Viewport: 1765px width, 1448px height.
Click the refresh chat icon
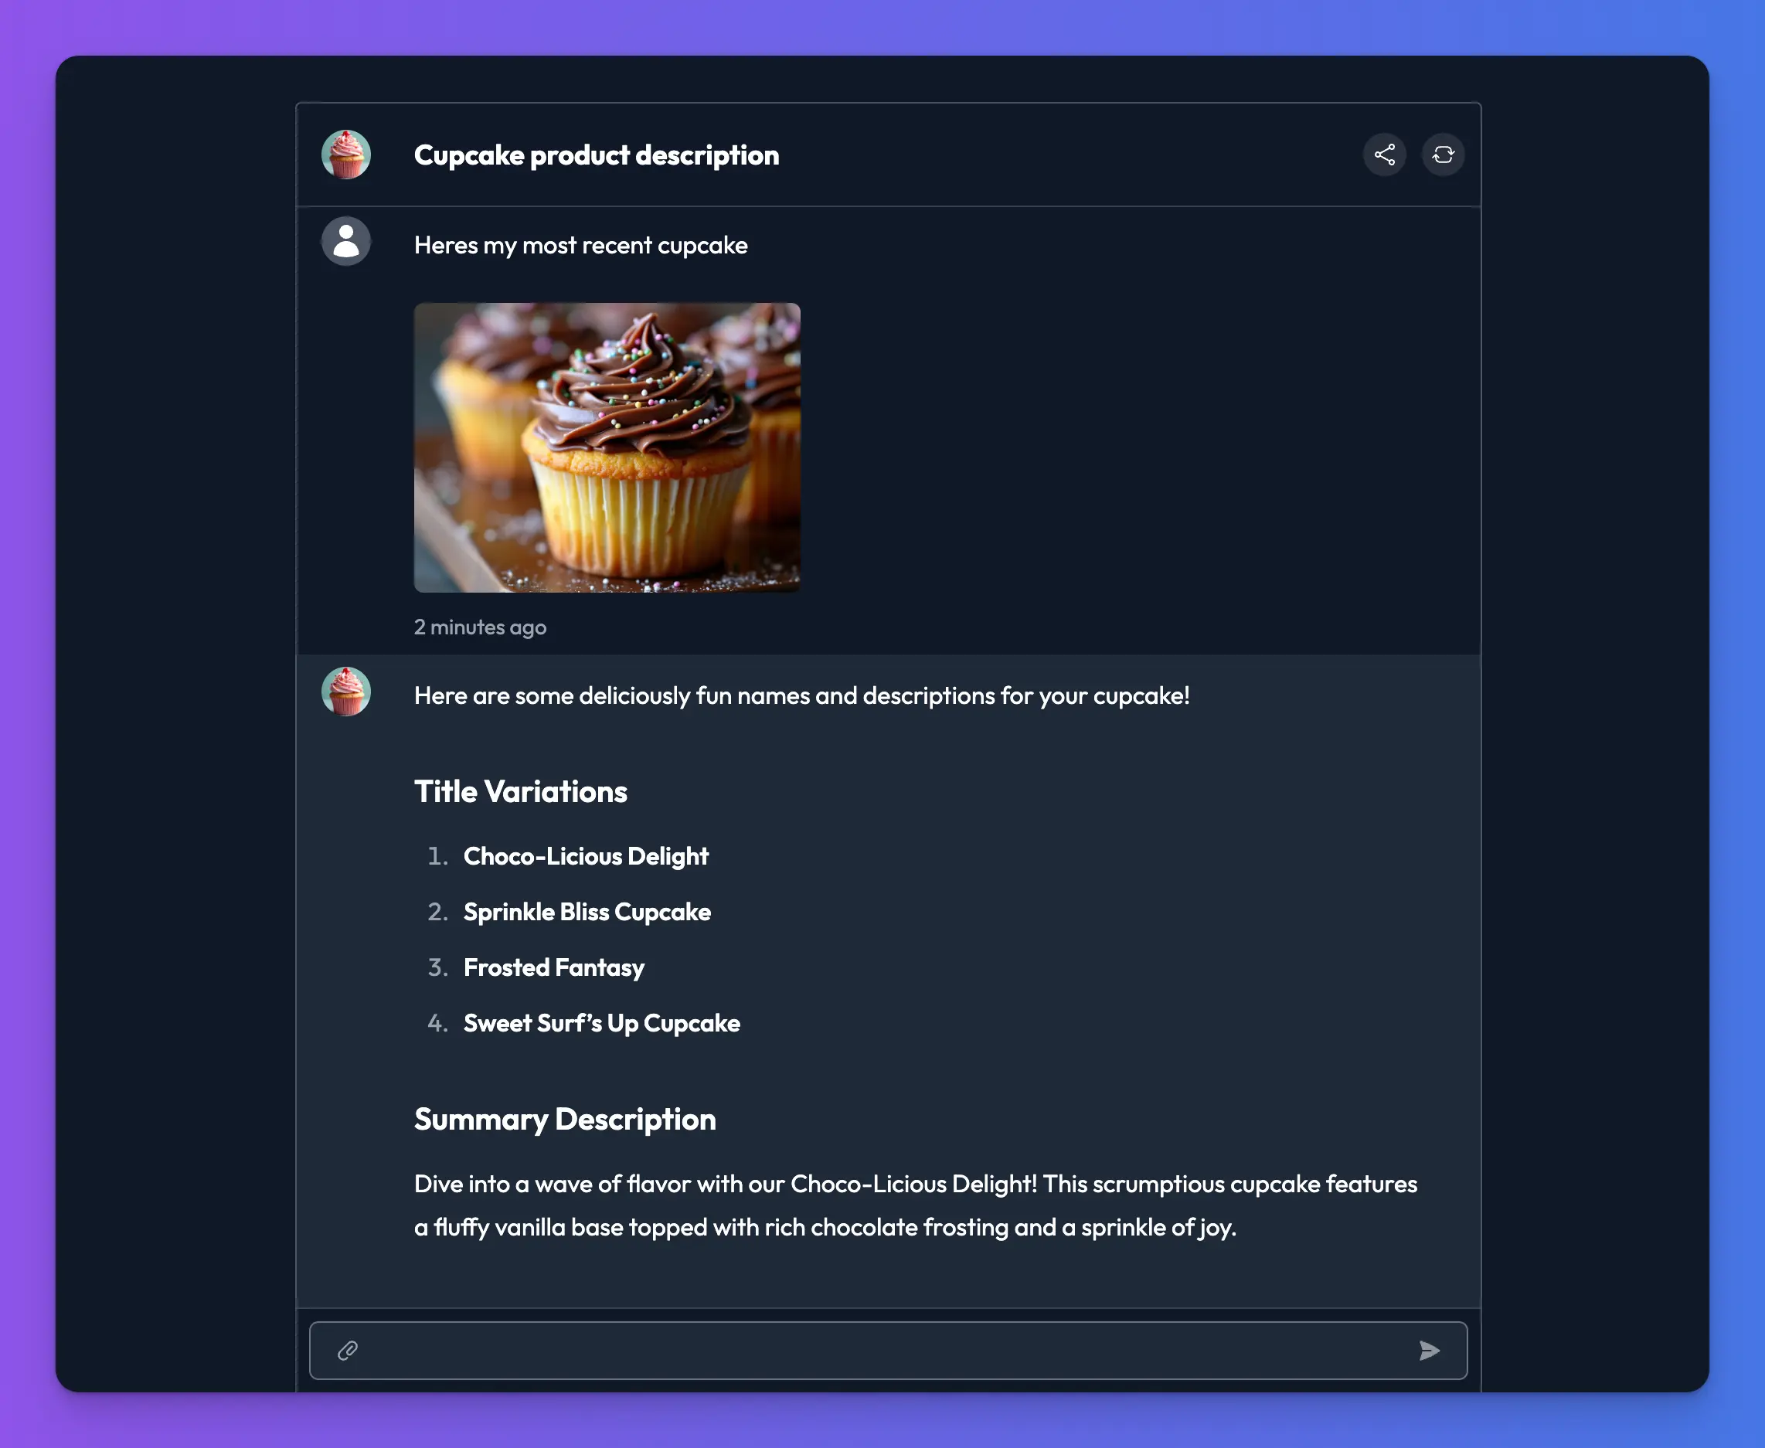point(1442,155)
